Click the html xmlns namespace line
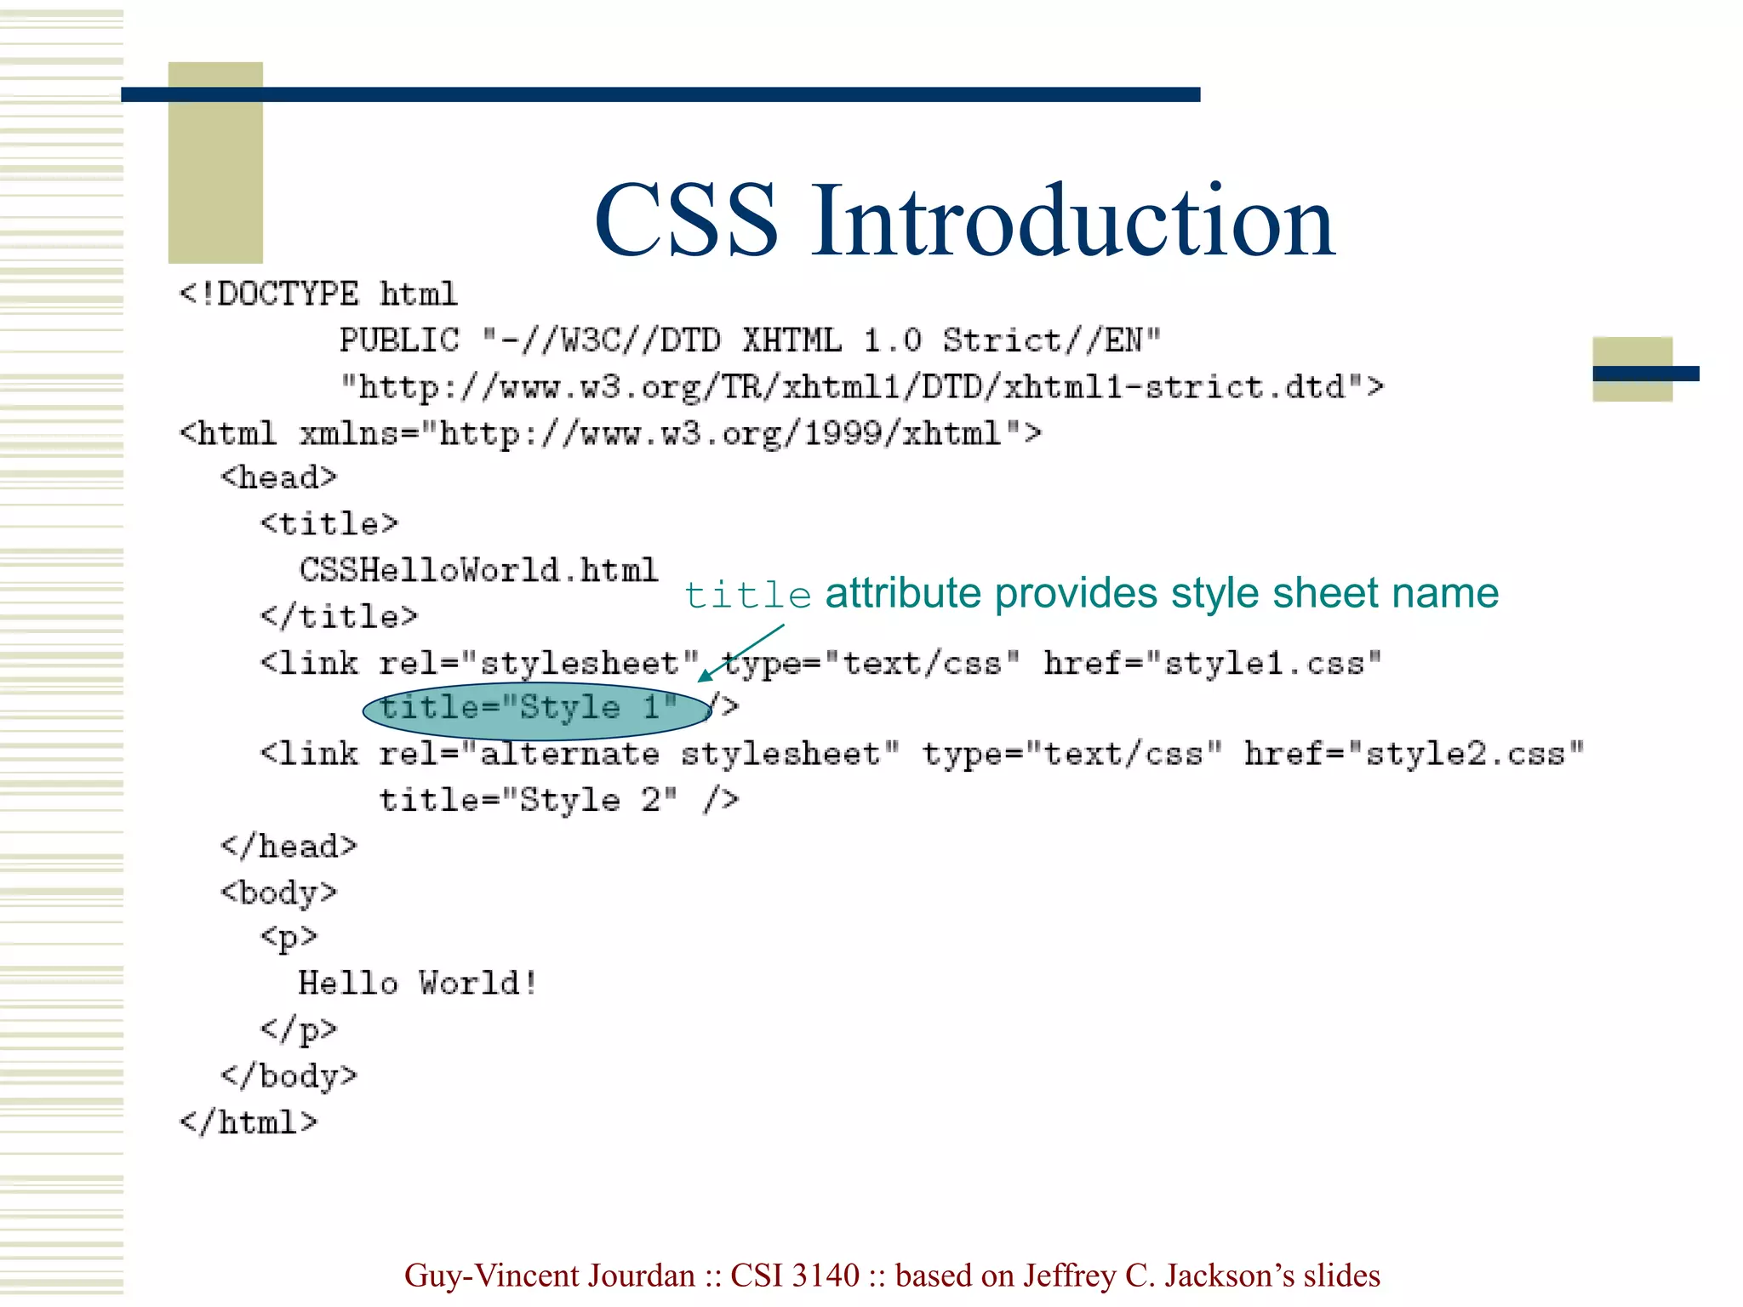 (x=610, y=434)
